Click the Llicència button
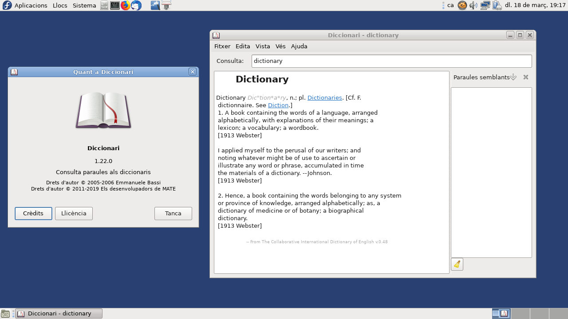 (x=74, y=214)
